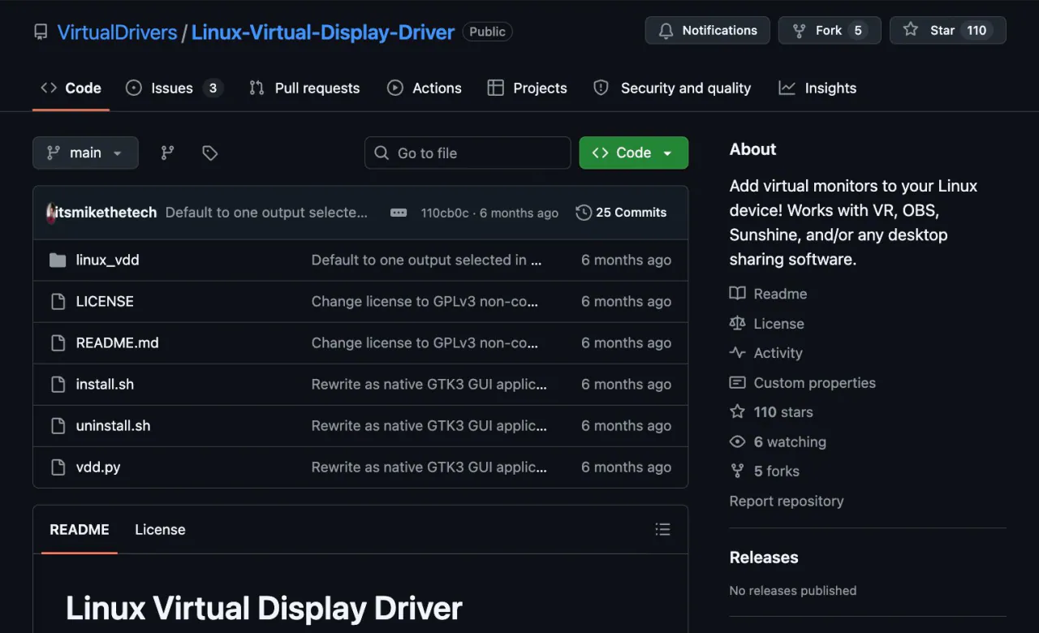Click the vdd.py file icon
The height and width of the screenshot is (633, 1039).
[58, 467]
